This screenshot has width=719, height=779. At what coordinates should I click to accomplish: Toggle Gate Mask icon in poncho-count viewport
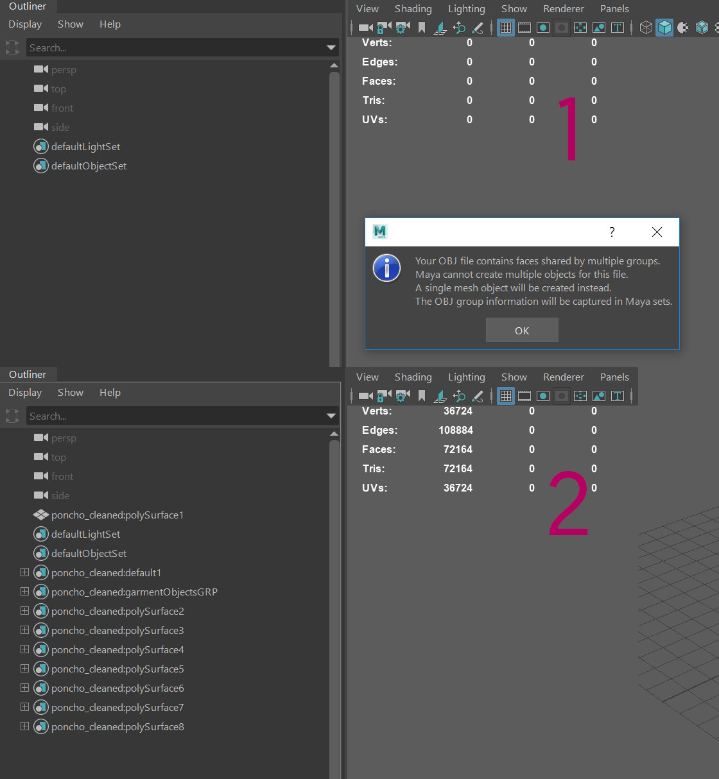562,396
